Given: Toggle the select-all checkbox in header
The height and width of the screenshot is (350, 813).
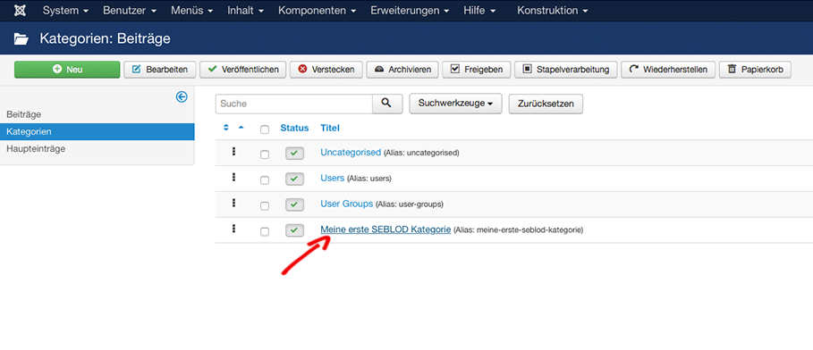Looking at the screenshot, I should pos(265,129).
